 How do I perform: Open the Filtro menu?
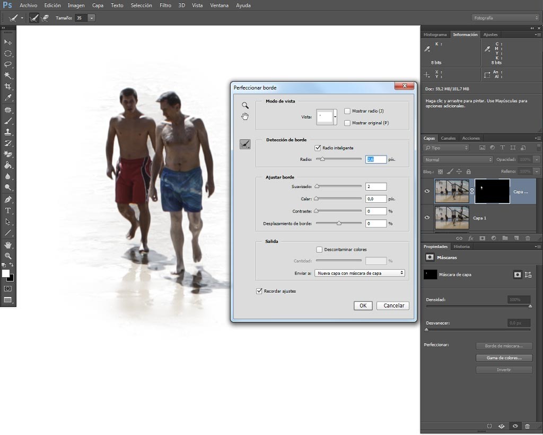[165, 5]
